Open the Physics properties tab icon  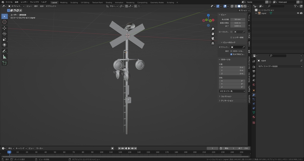254,104
